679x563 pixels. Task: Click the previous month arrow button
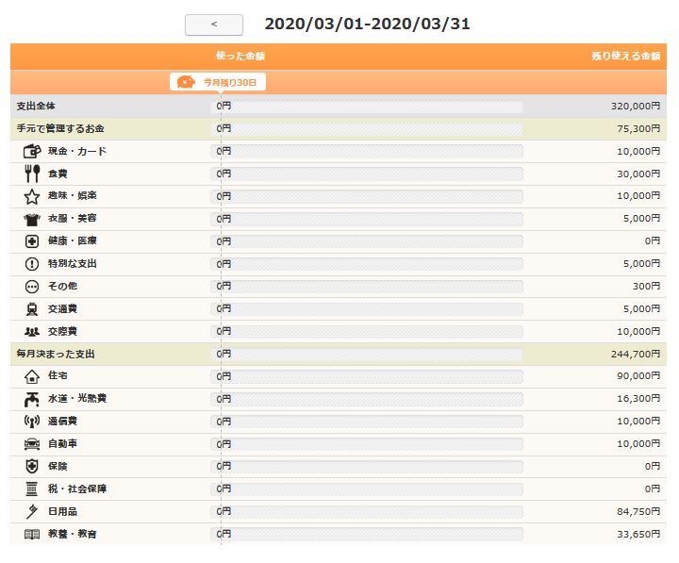pos(214,25)
